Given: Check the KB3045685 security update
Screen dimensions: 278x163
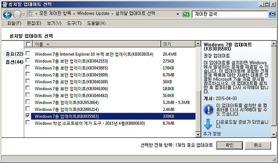Looking at the screenshot, I should click(28, 67).
